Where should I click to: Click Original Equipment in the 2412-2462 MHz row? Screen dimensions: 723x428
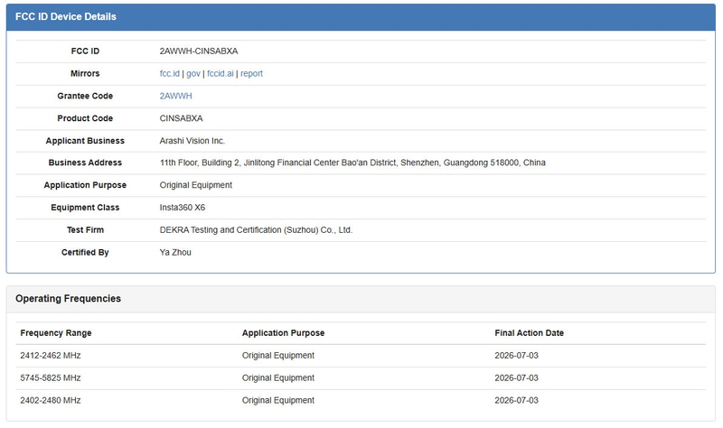[278, 356]
